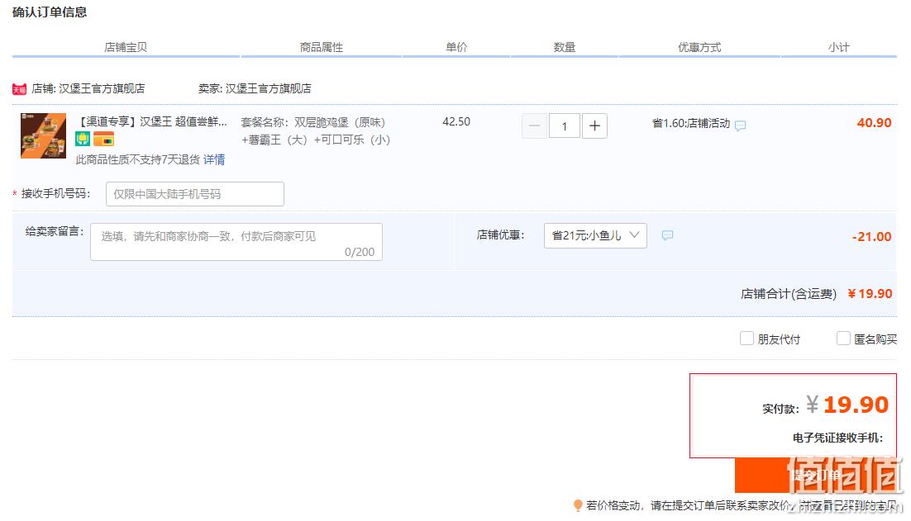
Task: Click the unit price 42.50
Action: point(456,122)
